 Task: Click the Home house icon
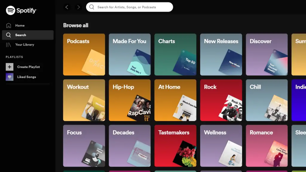(x=9, y=25)
